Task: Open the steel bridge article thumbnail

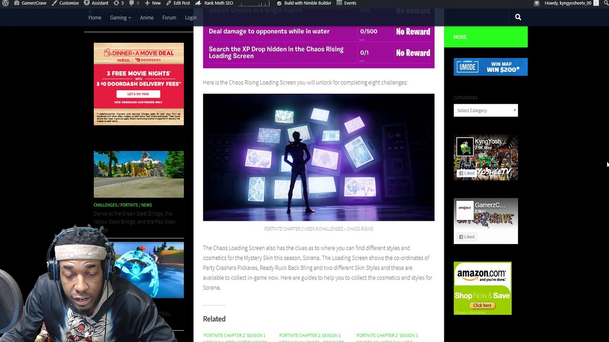Action: coord(138,174)
